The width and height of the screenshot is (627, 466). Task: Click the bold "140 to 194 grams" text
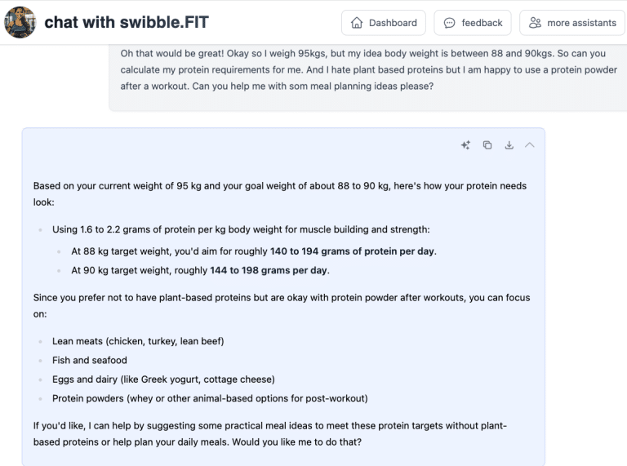[353, 251]
